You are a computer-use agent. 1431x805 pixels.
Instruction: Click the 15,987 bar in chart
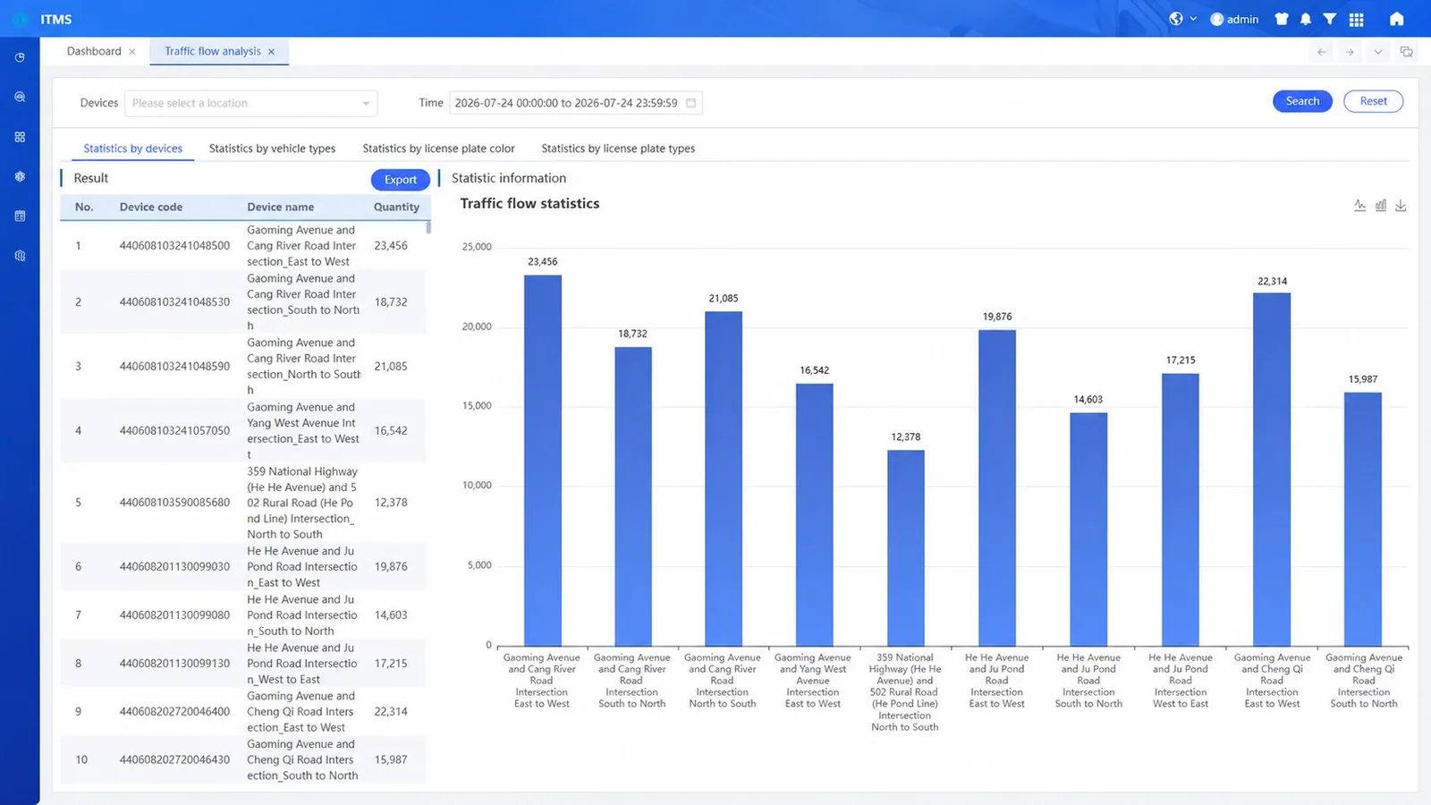(x=1363, y=519)
